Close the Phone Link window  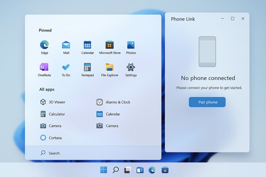click(243, 18)
